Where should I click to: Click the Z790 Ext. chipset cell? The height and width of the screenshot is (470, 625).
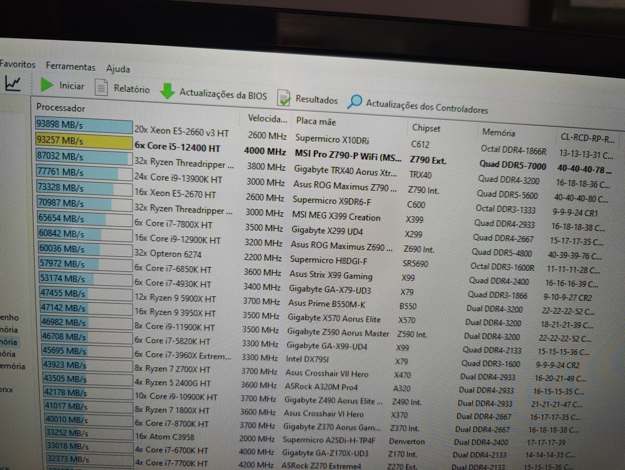[428, 160]
